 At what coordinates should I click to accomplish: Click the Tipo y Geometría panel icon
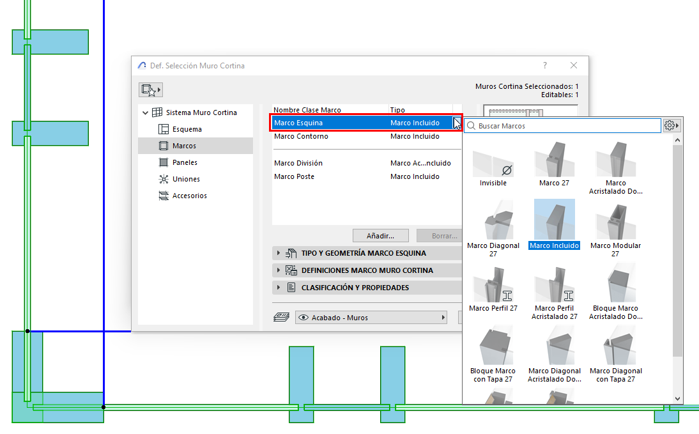[x=291, y=253]
